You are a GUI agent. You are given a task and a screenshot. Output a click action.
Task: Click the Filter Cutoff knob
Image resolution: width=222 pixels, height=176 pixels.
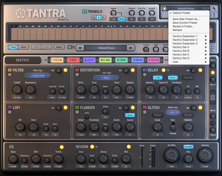coord(17,89)
